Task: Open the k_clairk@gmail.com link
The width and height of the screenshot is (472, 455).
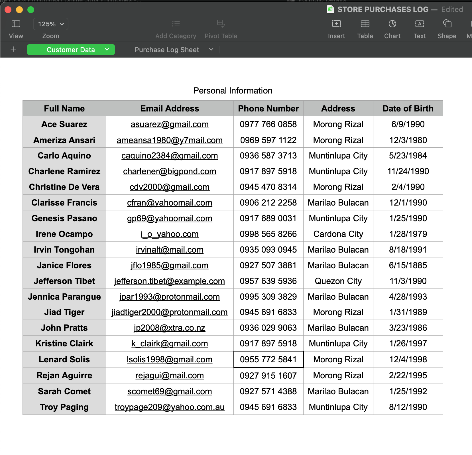Action: pos(170,344)
